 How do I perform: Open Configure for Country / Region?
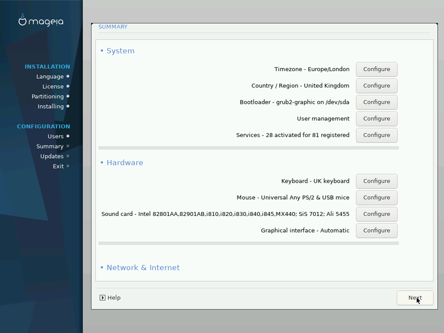pyautogui.click(x=376, y=86)
